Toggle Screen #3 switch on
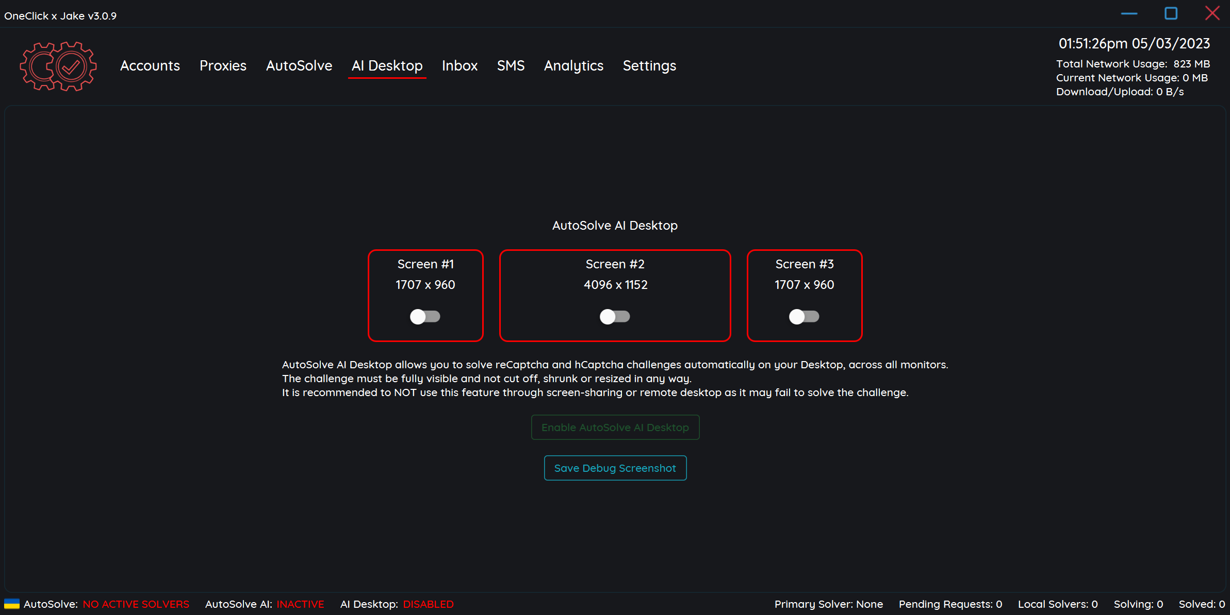The width and height of the screenshot is (1230, 615). coord(804,316)
